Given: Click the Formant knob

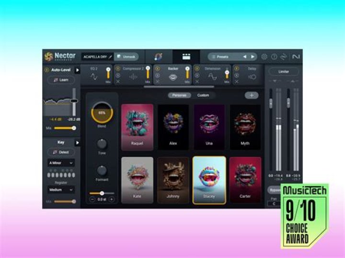Looking at the screenshot, I should (x=102, y=170).
